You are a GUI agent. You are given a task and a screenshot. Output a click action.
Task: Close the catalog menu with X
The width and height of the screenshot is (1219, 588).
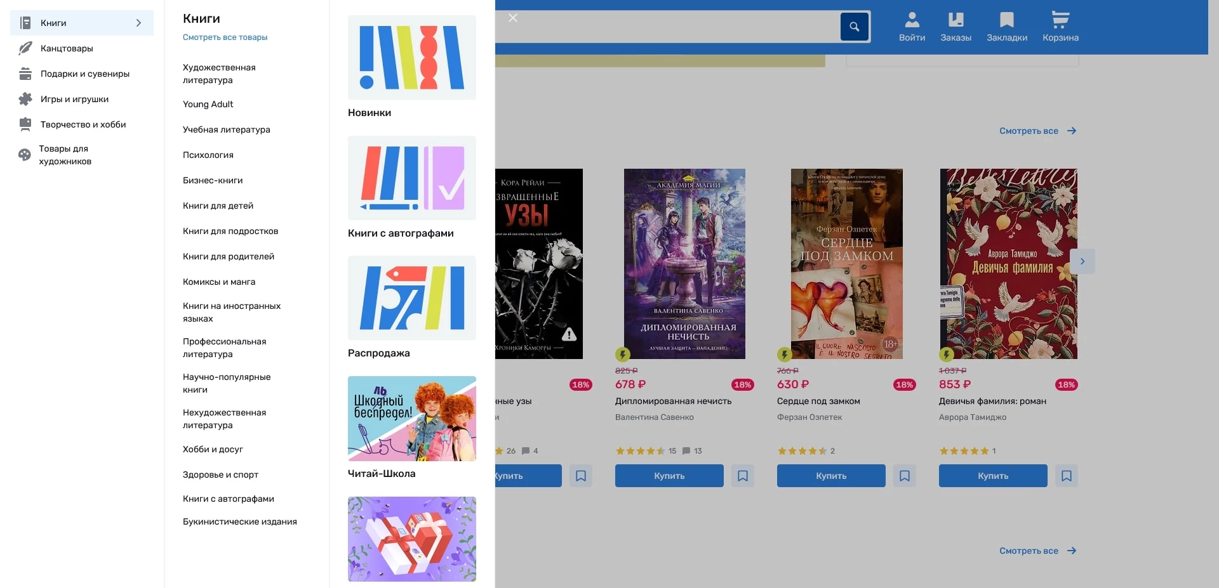pos(513,18)
